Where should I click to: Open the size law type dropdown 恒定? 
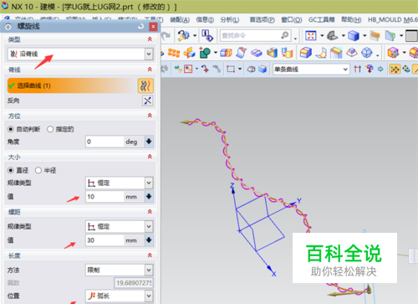tap(120, 183)
